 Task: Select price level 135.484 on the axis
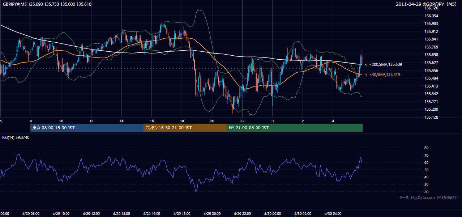[x=431, y=78]
